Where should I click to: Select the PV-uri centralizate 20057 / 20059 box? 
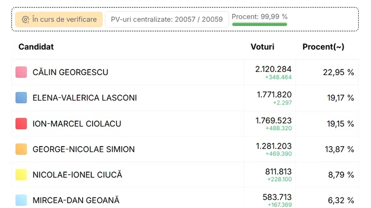point(167,20)
